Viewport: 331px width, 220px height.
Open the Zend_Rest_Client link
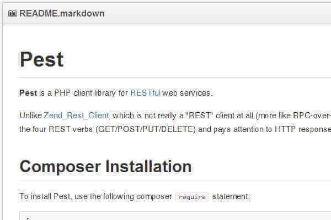(x=76, y=116)
